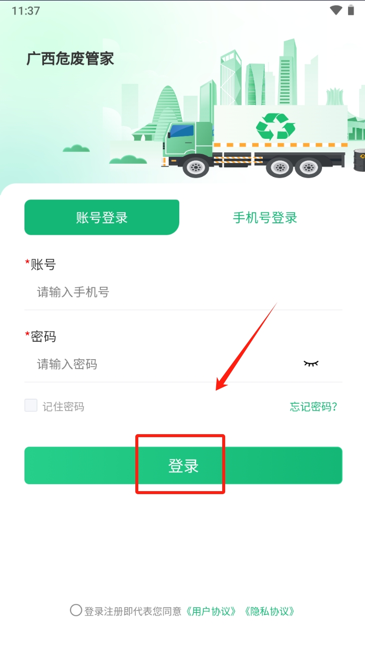Select the agreement consent radio circle

coord(76,610)
